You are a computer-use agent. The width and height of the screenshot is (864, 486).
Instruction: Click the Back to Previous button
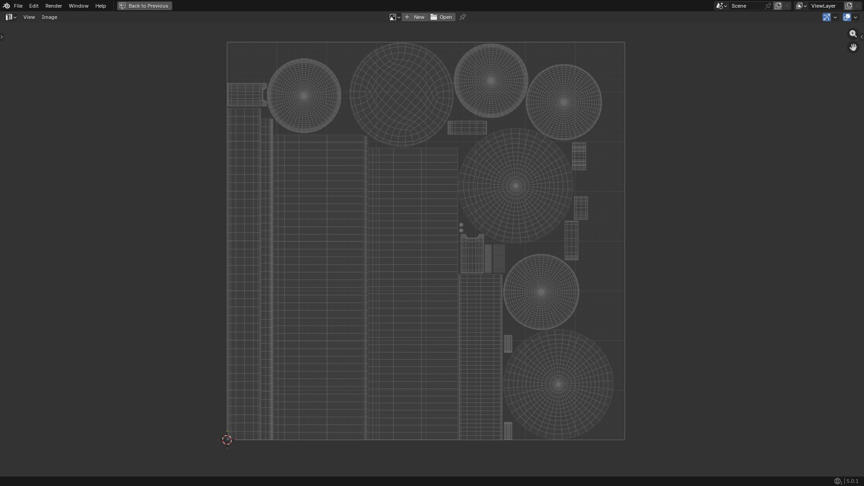coord(144,6)
